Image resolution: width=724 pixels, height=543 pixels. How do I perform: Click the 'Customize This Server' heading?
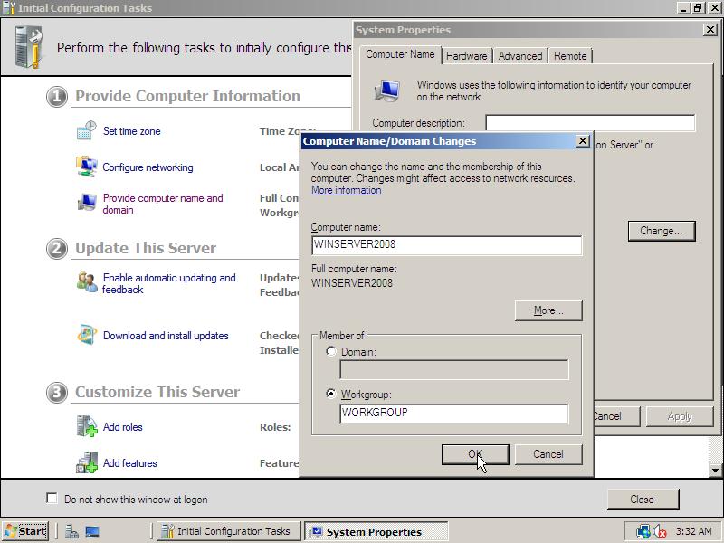tap(157, 392)
